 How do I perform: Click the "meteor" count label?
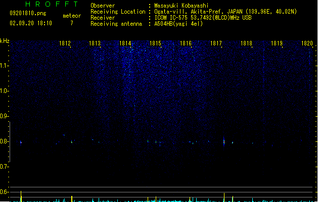tap(72, 16)
